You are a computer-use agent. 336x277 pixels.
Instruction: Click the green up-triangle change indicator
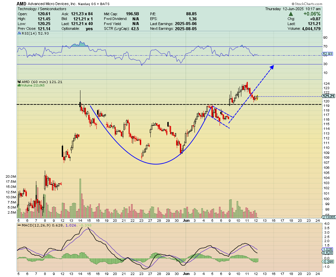coord(291,14)
